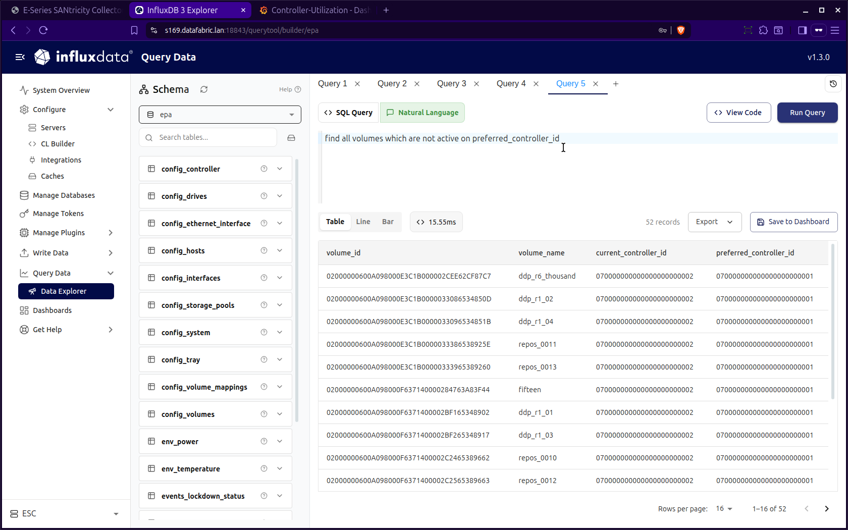The height and width of the screenshot is (530, 848).
Task: Close the Query 1 tab
Action: pos(357,84)
